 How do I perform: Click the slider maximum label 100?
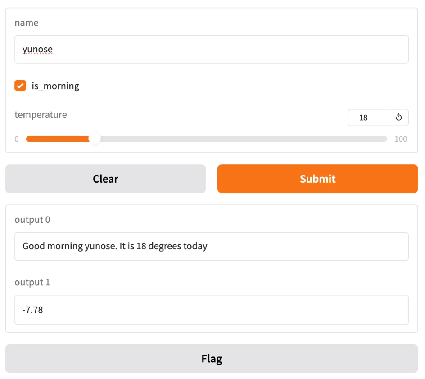(401, 139)
